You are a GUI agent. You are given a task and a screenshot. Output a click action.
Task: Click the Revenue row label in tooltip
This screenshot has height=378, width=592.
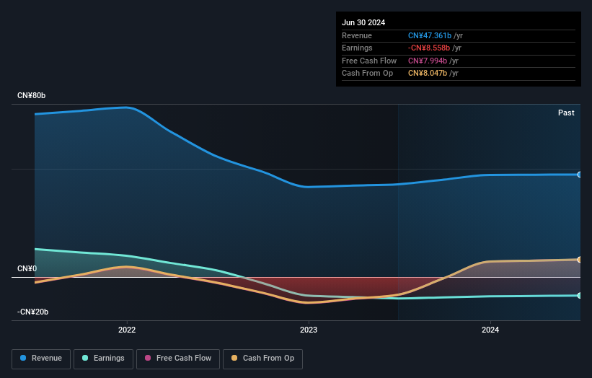357,35
